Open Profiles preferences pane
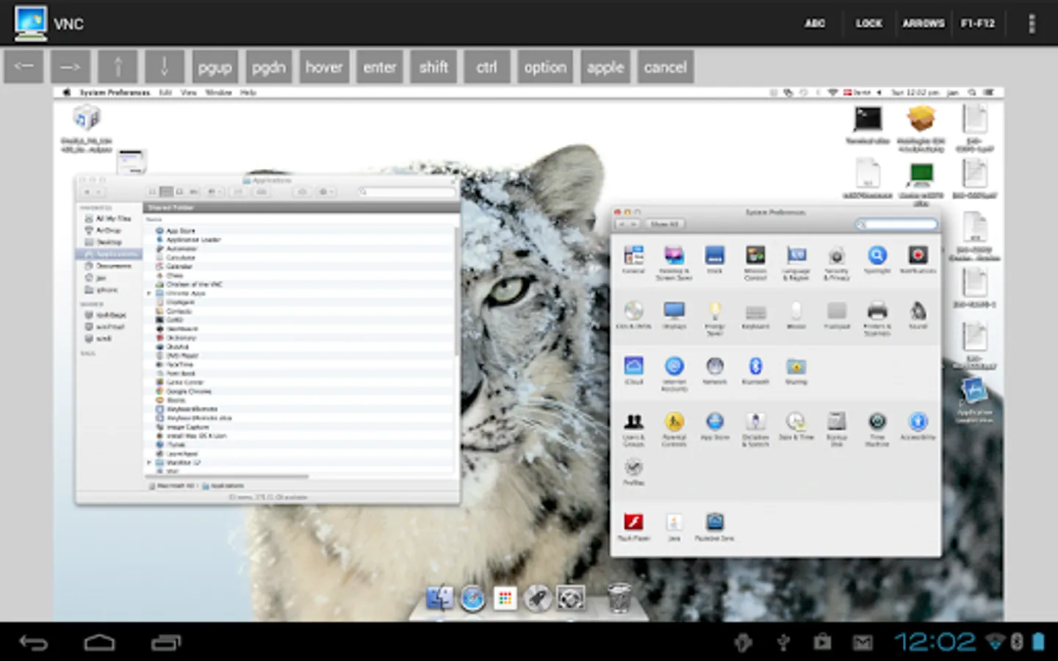The width and height of the screenshot is (1058, 661). click(633, 472)
